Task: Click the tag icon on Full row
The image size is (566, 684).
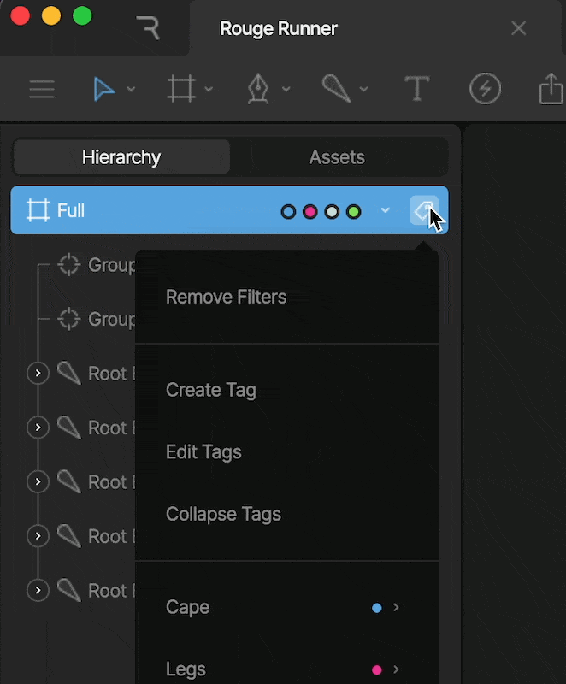Action: point(424,210)
